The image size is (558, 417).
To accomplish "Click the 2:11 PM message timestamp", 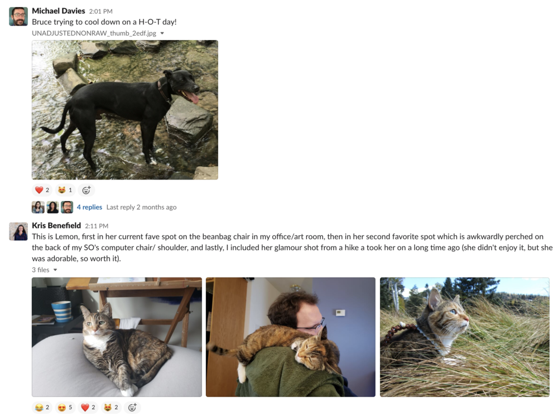I will pos(97,226).
